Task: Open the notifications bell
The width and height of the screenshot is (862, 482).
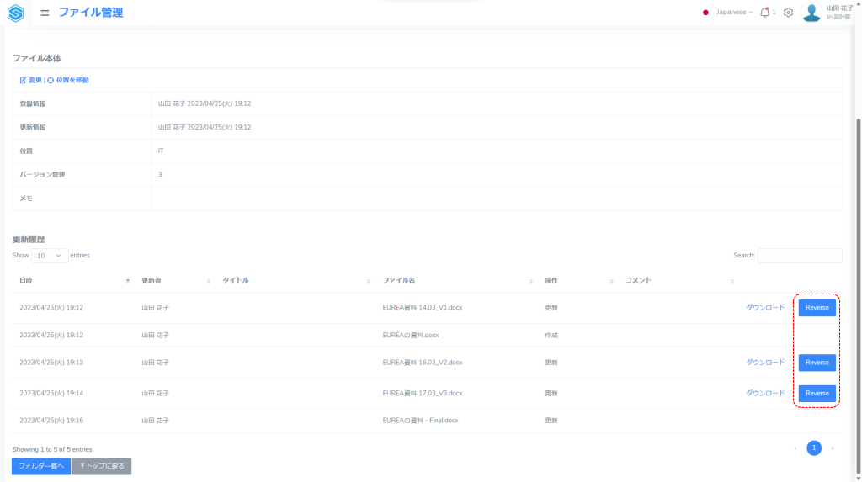Action: coord(764,13)
